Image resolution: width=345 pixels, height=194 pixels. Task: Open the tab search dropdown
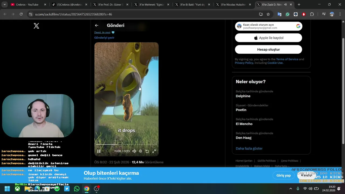4,5
